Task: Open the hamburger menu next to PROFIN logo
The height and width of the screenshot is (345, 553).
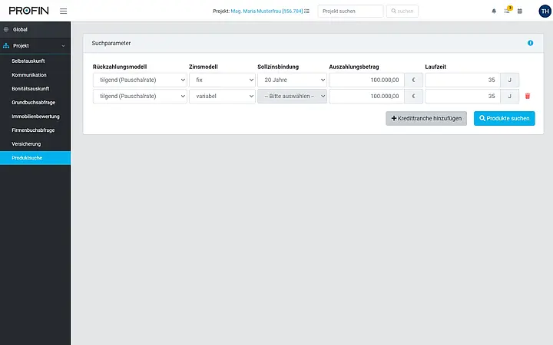Action: (63, 11)
